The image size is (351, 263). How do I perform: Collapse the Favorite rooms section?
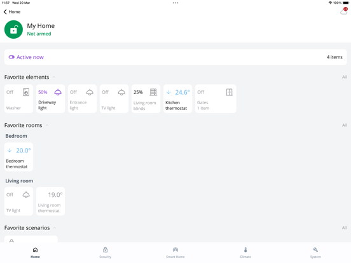(x=47, y=125)
